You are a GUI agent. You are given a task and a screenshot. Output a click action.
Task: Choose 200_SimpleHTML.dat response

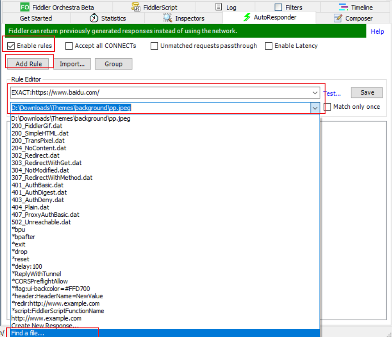pyautogui.click(x=165, y=133)
